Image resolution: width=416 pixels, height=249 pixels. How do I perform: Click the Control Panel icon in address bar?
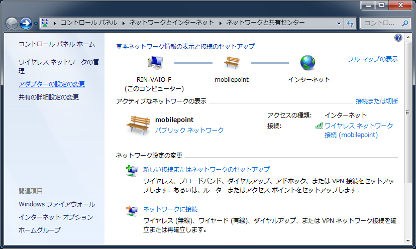click(45, 23)
